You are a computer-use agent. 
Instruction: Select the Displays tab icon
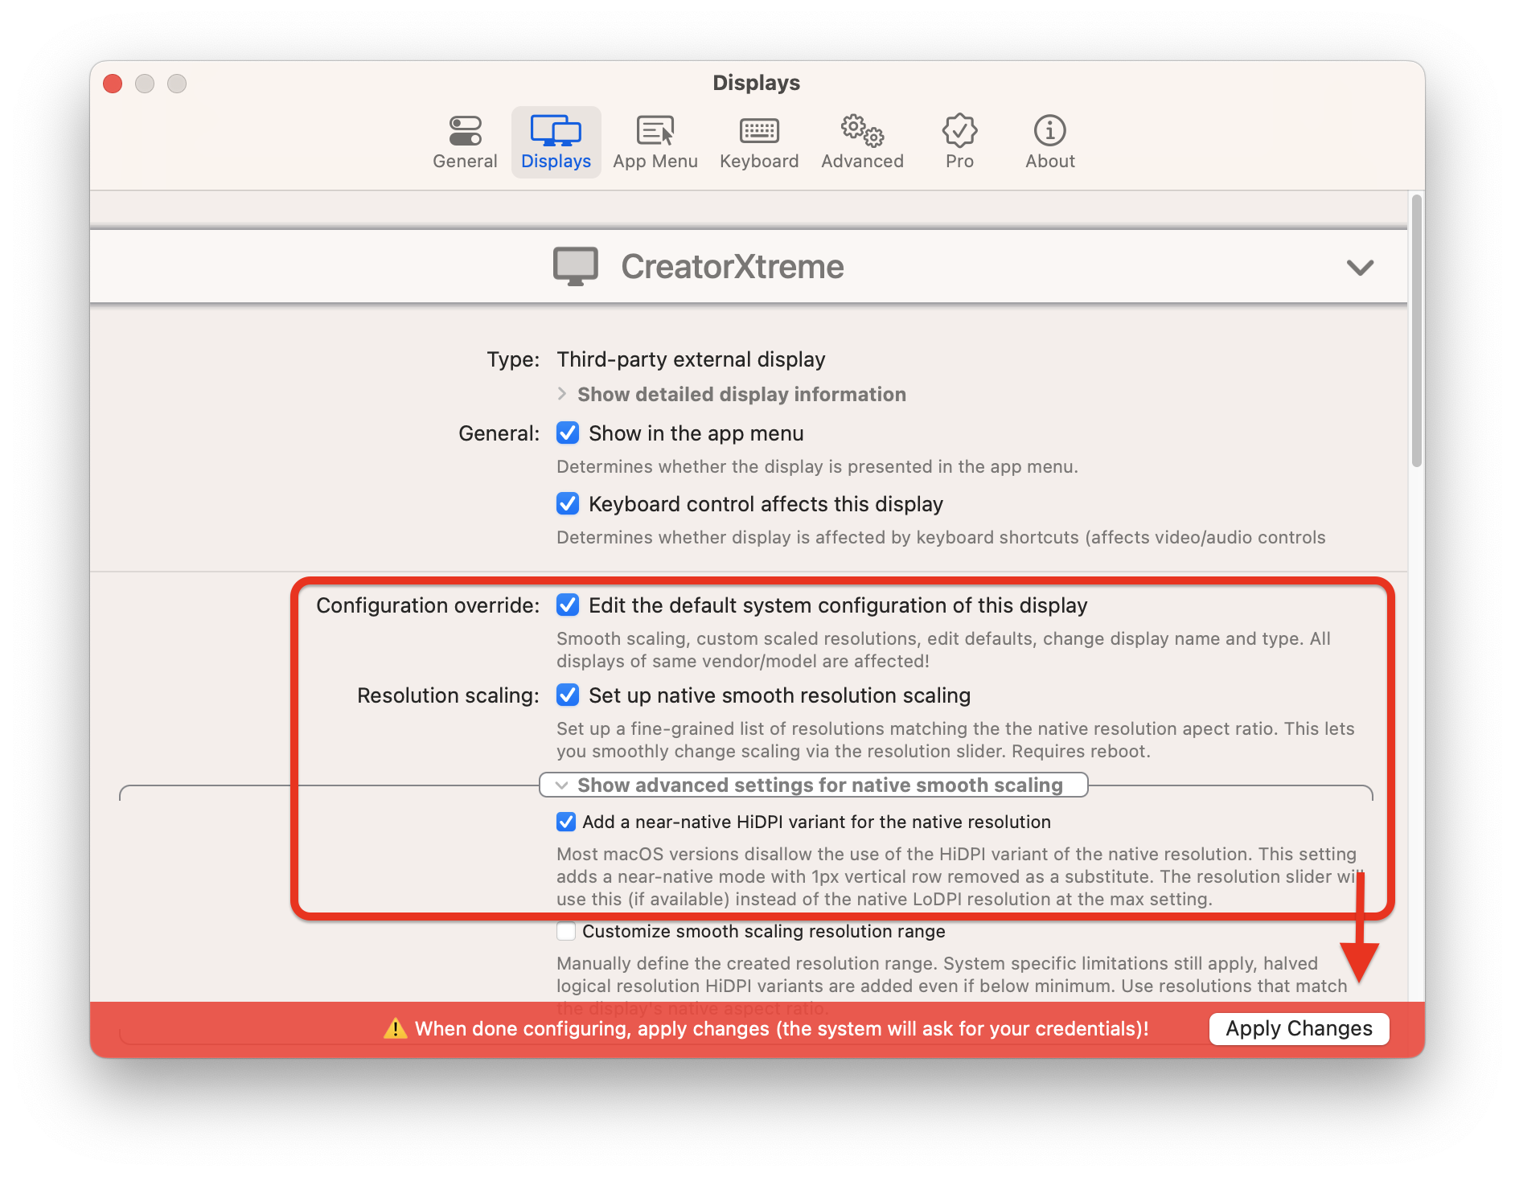pos(556,130)
